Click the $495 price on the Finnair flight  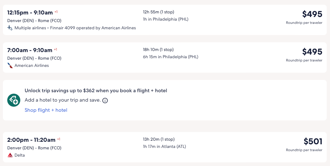[x=312, y=14]
